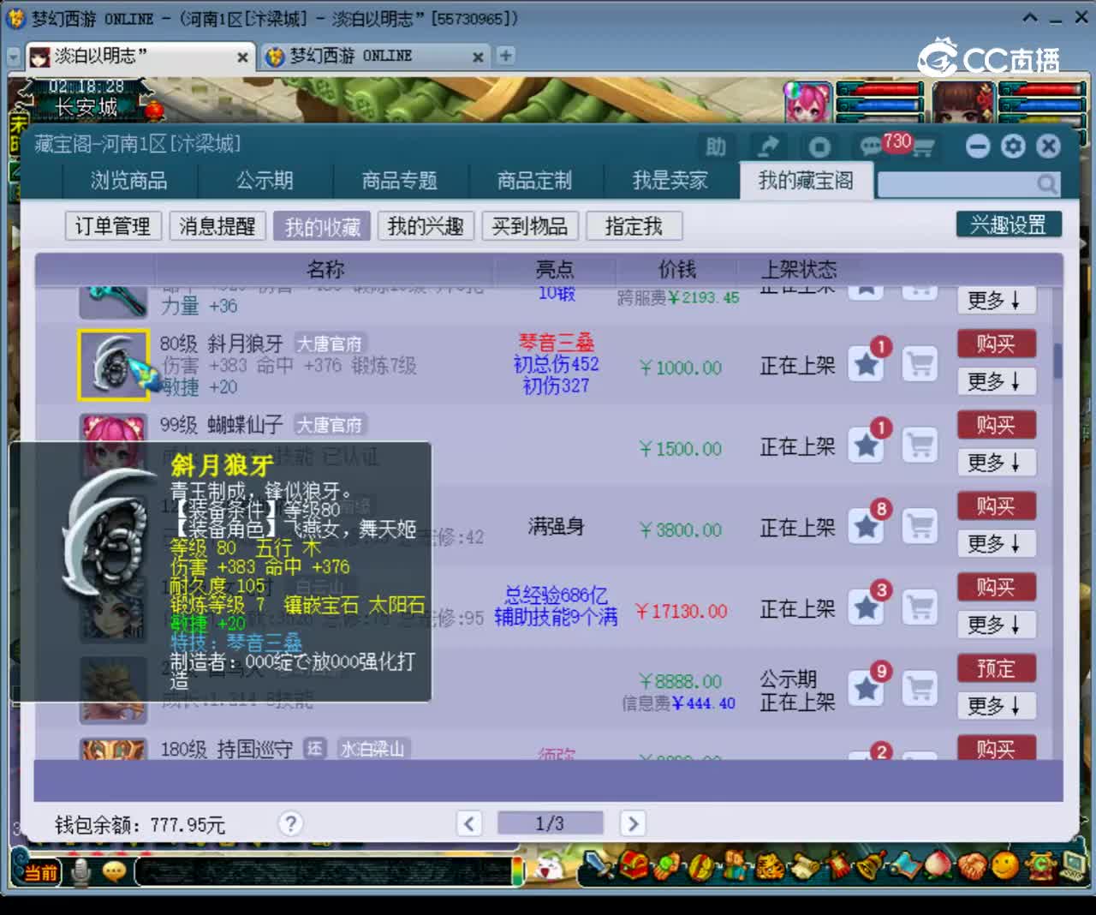1096x915 pixels.
Task: Click cart icon on ¥8888.00 row
Action: (x=920, y=688)
